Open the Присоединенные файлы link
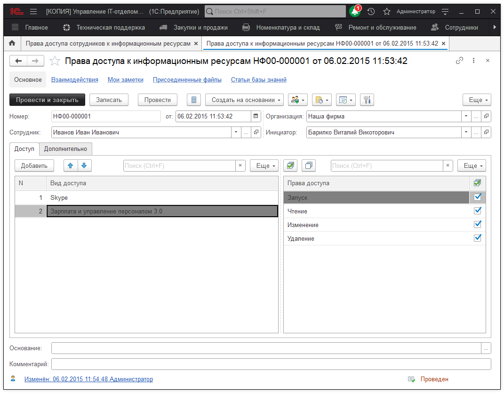This screenshot has height=393, width=504. coord(187,80)
